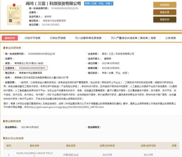Click the company name heading 闽鸿(三亚)科技投资有限公司
Viewport: 182px width, 157px height.
pyautogui.click(x=53, y=3)
